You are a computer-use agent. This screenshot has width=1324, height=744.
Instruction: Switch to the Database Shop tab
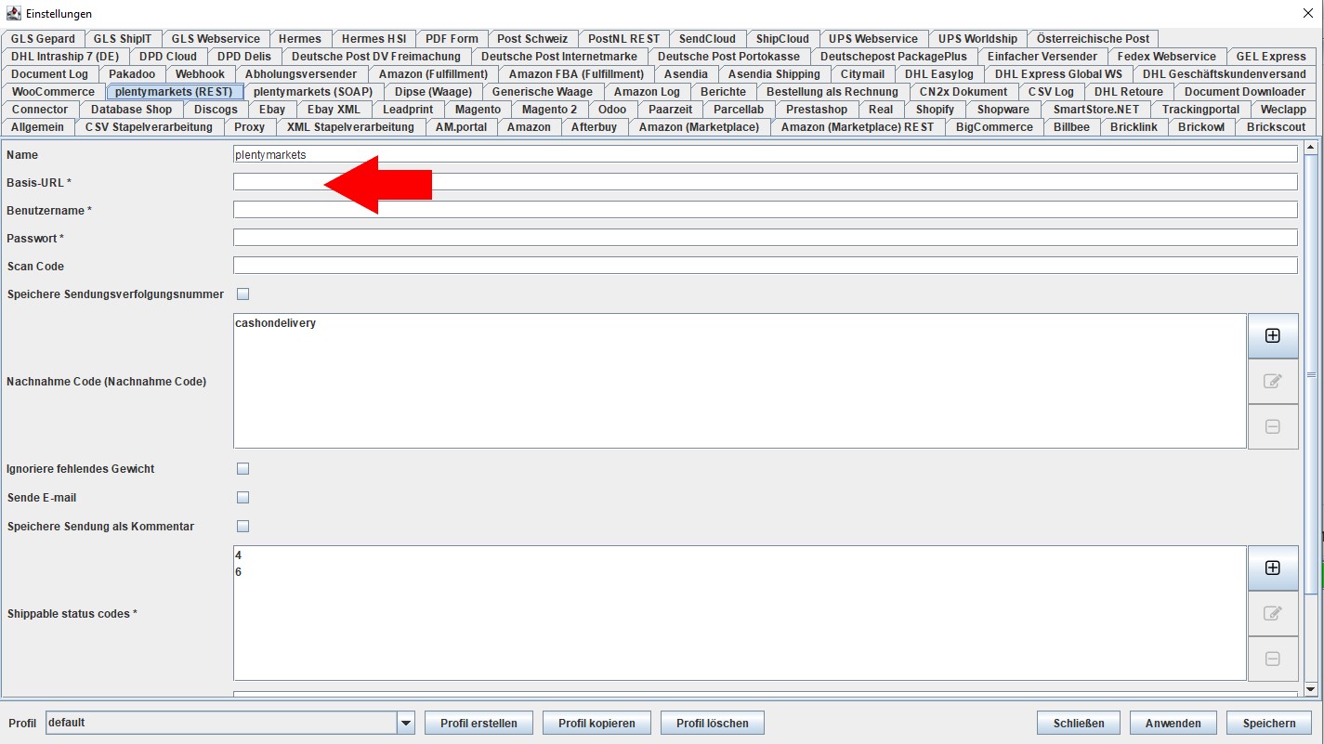point(131,110)
